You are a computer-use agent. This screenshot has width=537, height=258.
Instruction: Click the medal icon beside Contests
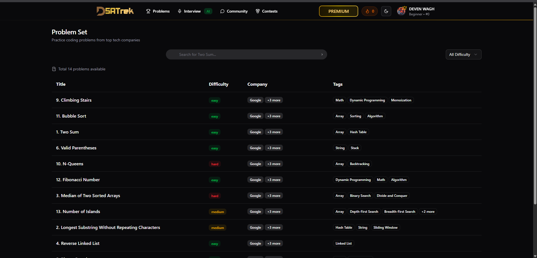pos(258,11)
